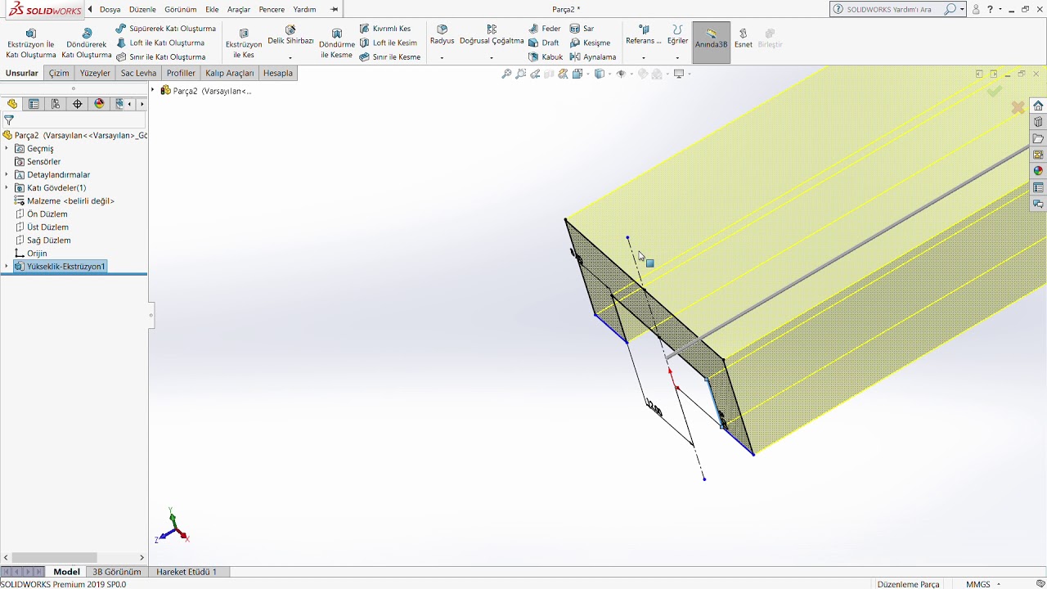This screenshot has height=589, width=1047.
Task: Choose Süpürerek Katı Oluşturma tool
Action: tap(166, 29)
